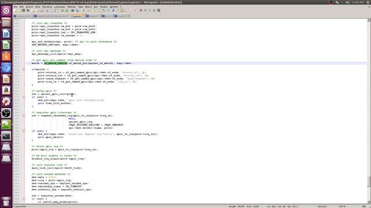Open the Encoding menu
371x208 pixels.
pyautogui.click(x=47, y=7)
